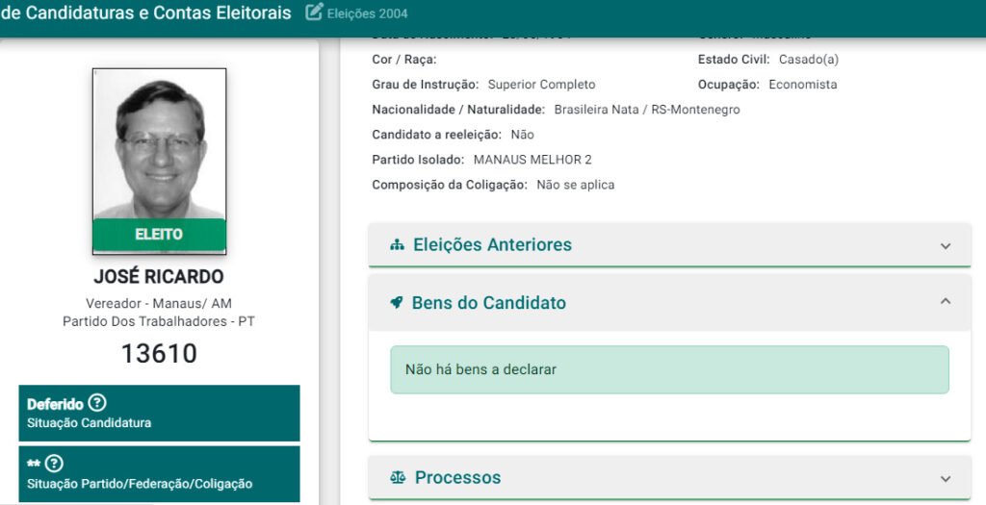Click the candidate number 13610
This screenshot has width=986, height=505.
(159, 354)
